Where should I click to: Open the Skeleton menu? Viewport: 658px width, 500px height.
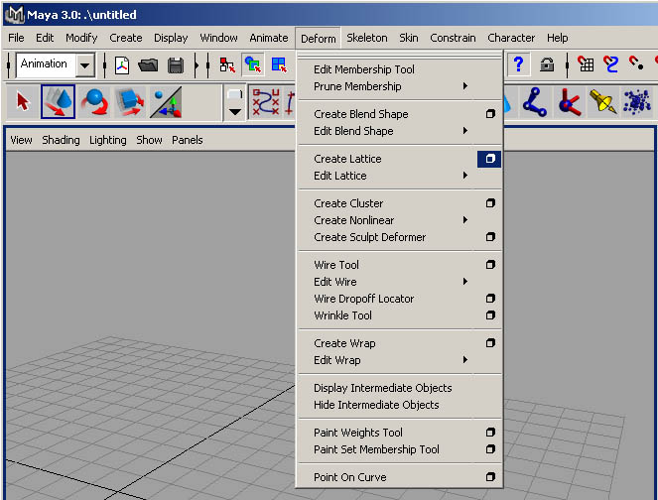367,38
